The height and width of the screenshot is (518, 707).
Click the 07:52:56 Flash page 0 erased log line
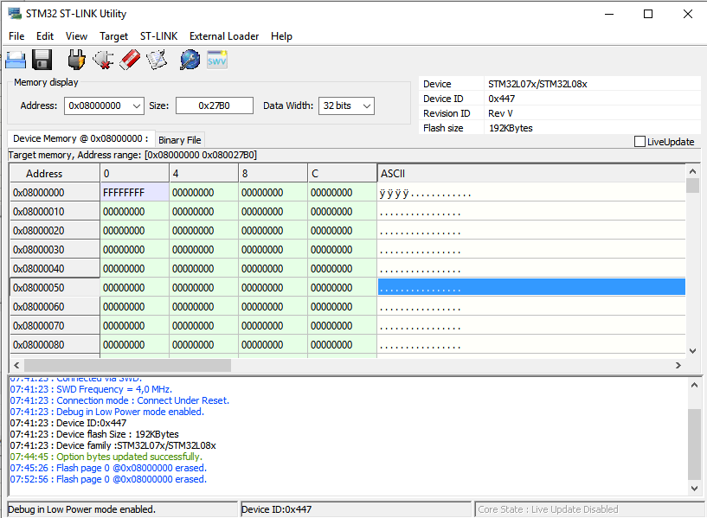tap(108, 479)
